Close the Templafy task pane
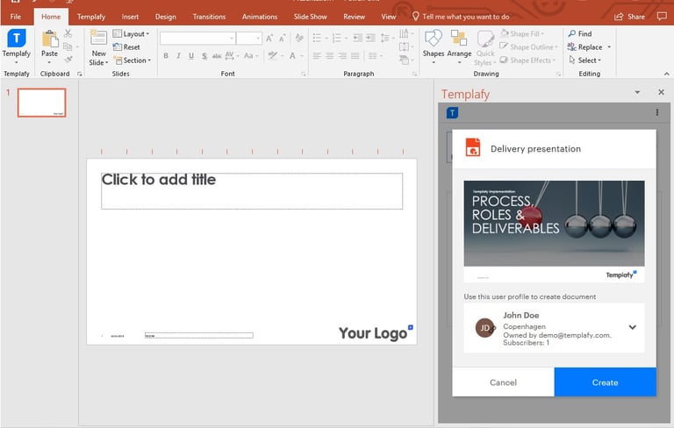Image resolution: width=674 pixels, height=428 pixels. (x=661, y=92)
